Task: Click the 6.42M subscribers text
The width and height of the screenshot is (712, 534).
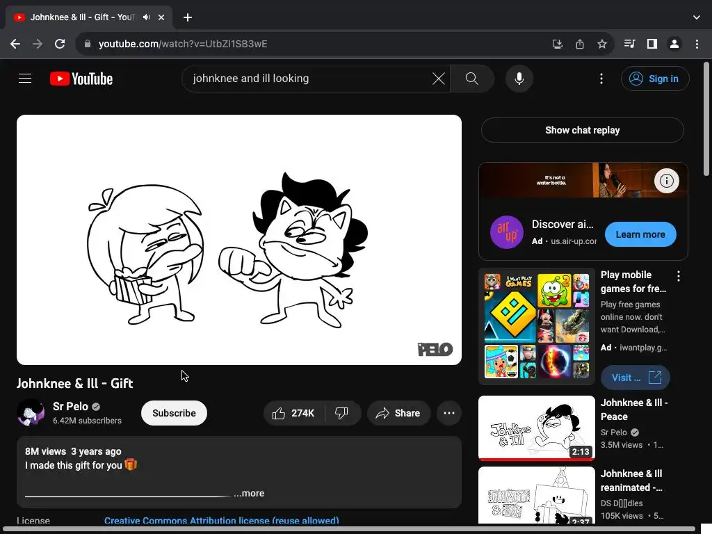Action: (87, 421)
